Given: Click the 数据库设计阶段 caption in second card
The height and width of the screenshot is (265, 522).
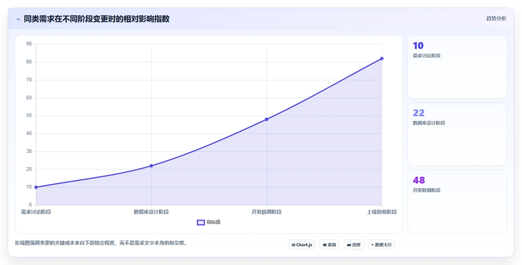Looking at the screenshot, I should pyautogui.click(x=429, y=123).
